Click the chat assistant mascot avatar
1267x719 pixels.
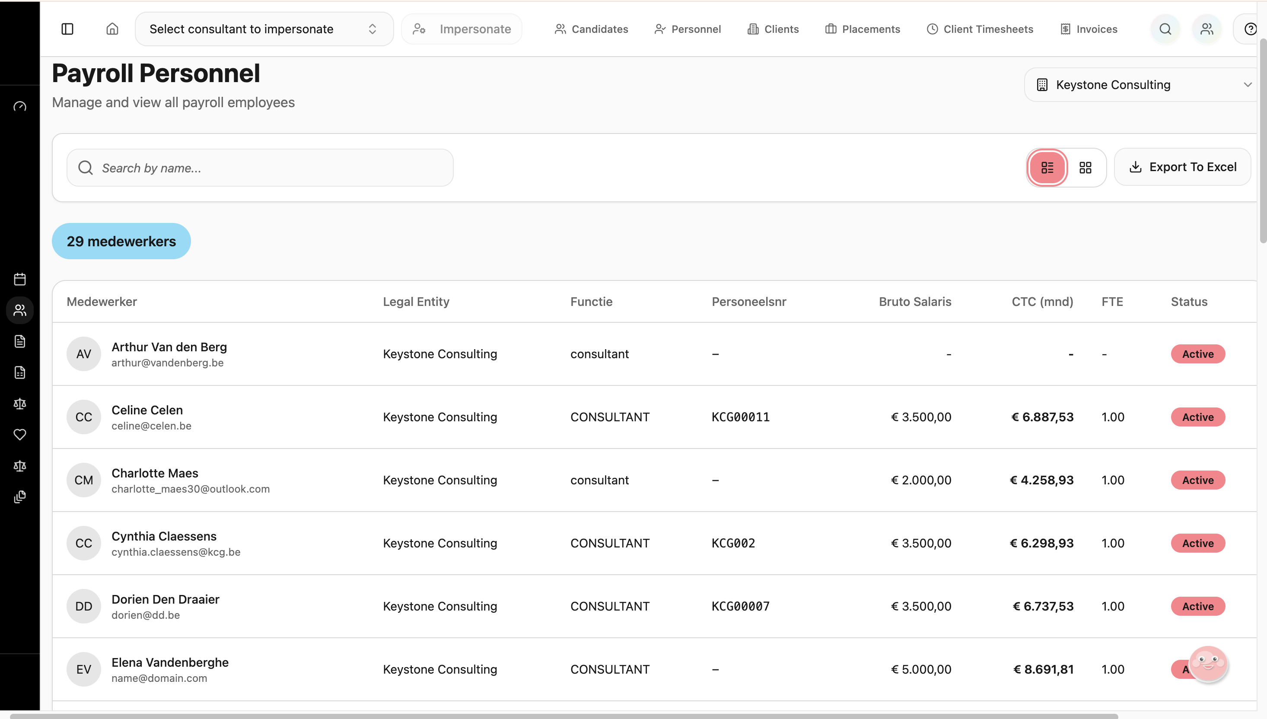tap(1208, 664)
